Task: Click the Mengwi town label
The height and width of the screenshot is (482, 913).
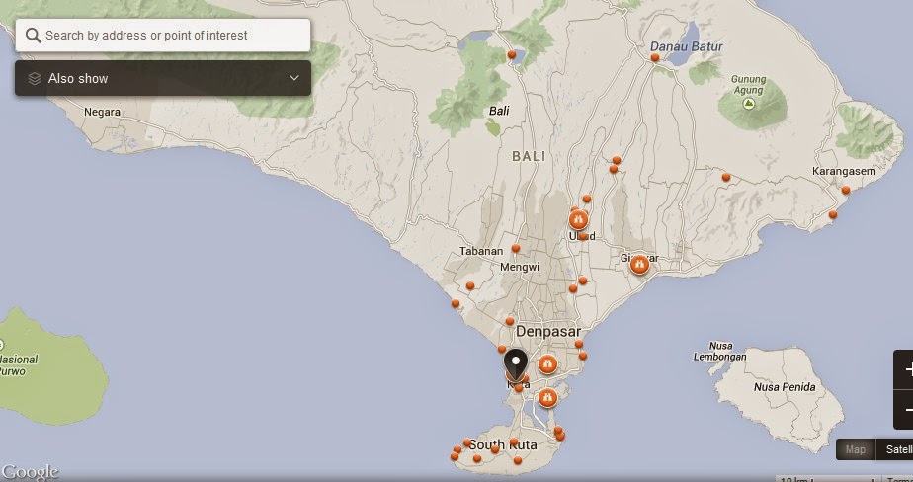Action: 520,268
